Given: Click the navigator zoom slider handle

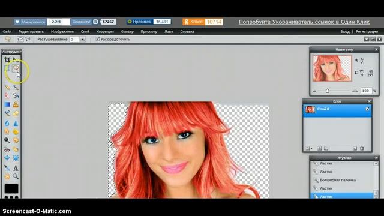Looking at the screenshot, I should (328, 91).
